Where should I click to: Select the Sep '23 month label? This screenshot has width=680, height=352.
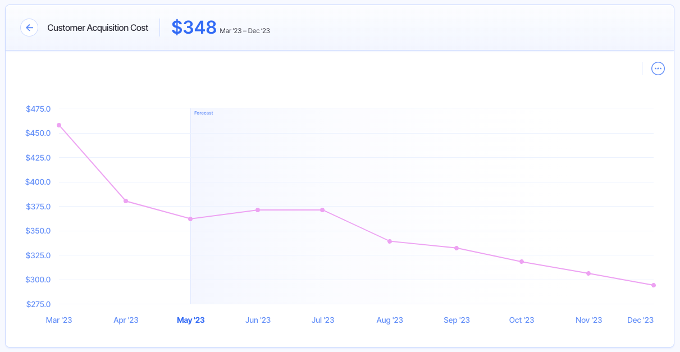[457, 319]
